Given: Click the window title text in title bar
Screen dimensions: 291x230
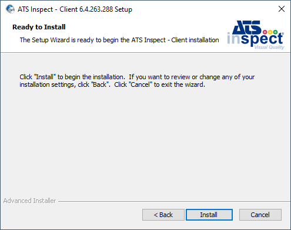Looking at the screenshot, I should 75,9.
